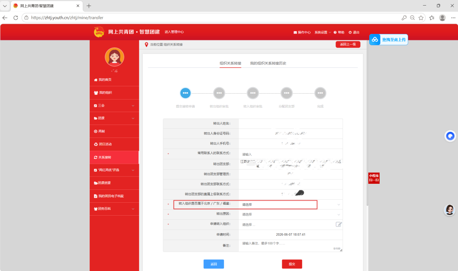Click the 备注 remarks text area
458x271 pixels.
[x=291, y=246]
